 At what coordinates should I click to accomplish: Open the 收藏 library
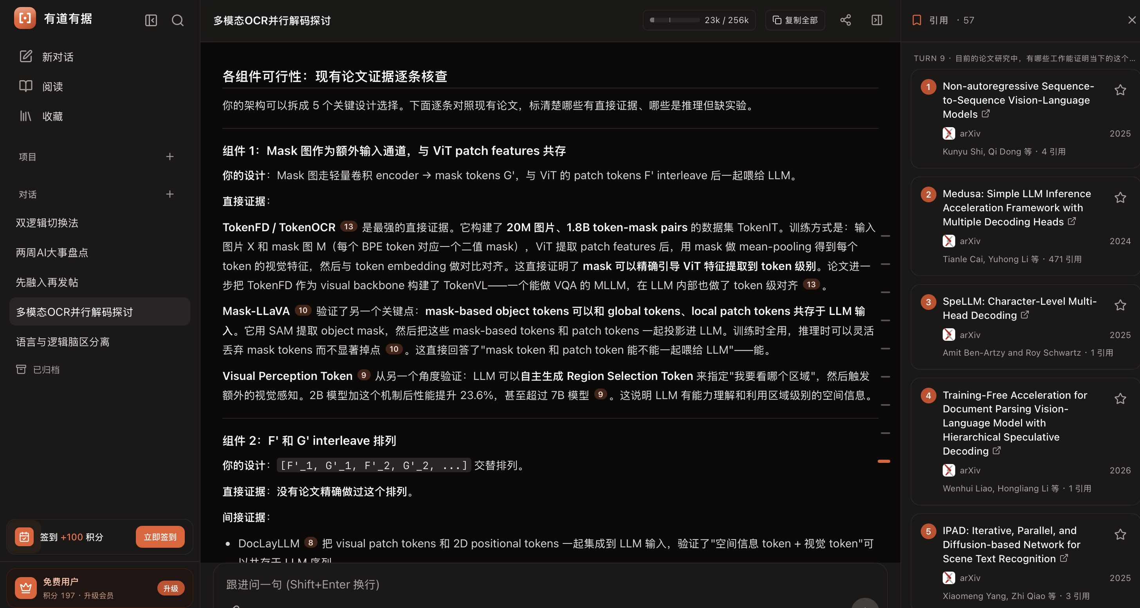(x=41, y=116)
